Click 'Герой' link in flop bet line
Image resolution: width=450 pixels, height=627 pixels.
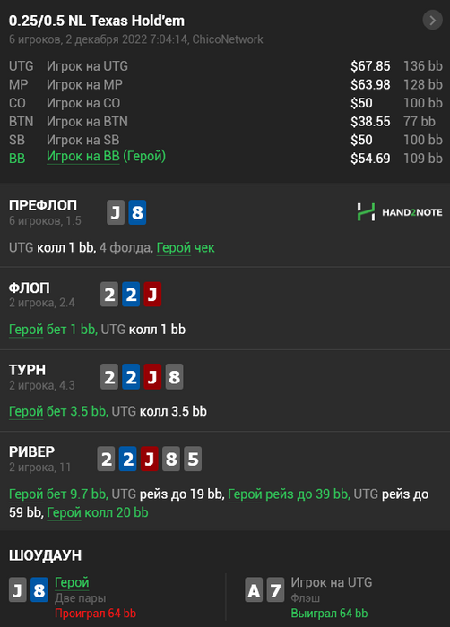(x=26, y=330)
